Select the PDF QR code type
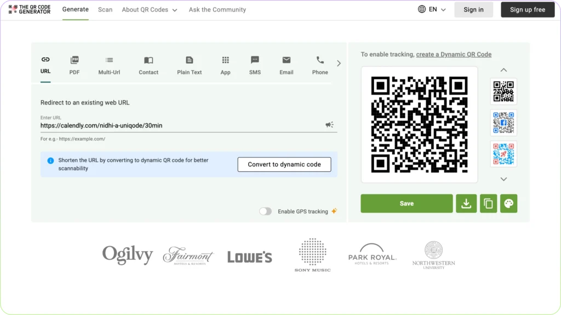561x315 pixels. pyautogui.click(x=75, y=64)
